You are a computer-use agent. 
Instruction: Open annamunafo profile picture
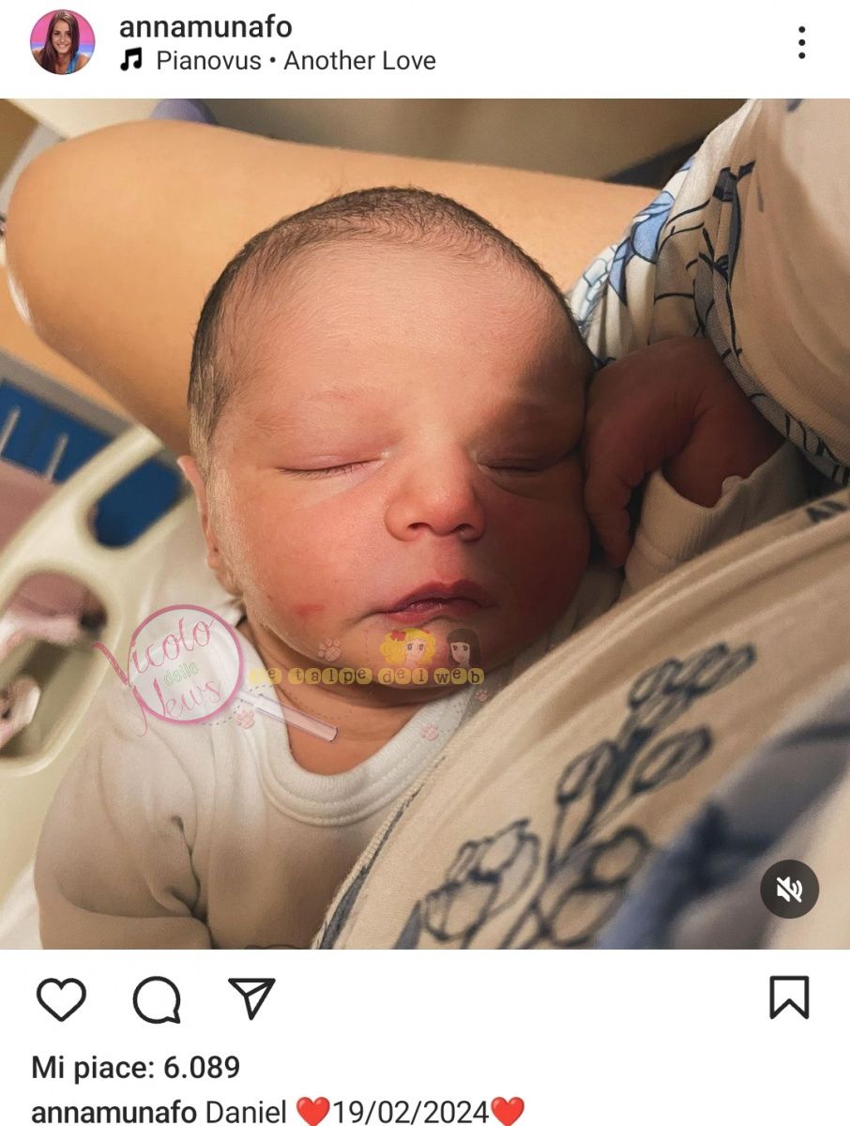pyautogui.click(x=63, y=42)
